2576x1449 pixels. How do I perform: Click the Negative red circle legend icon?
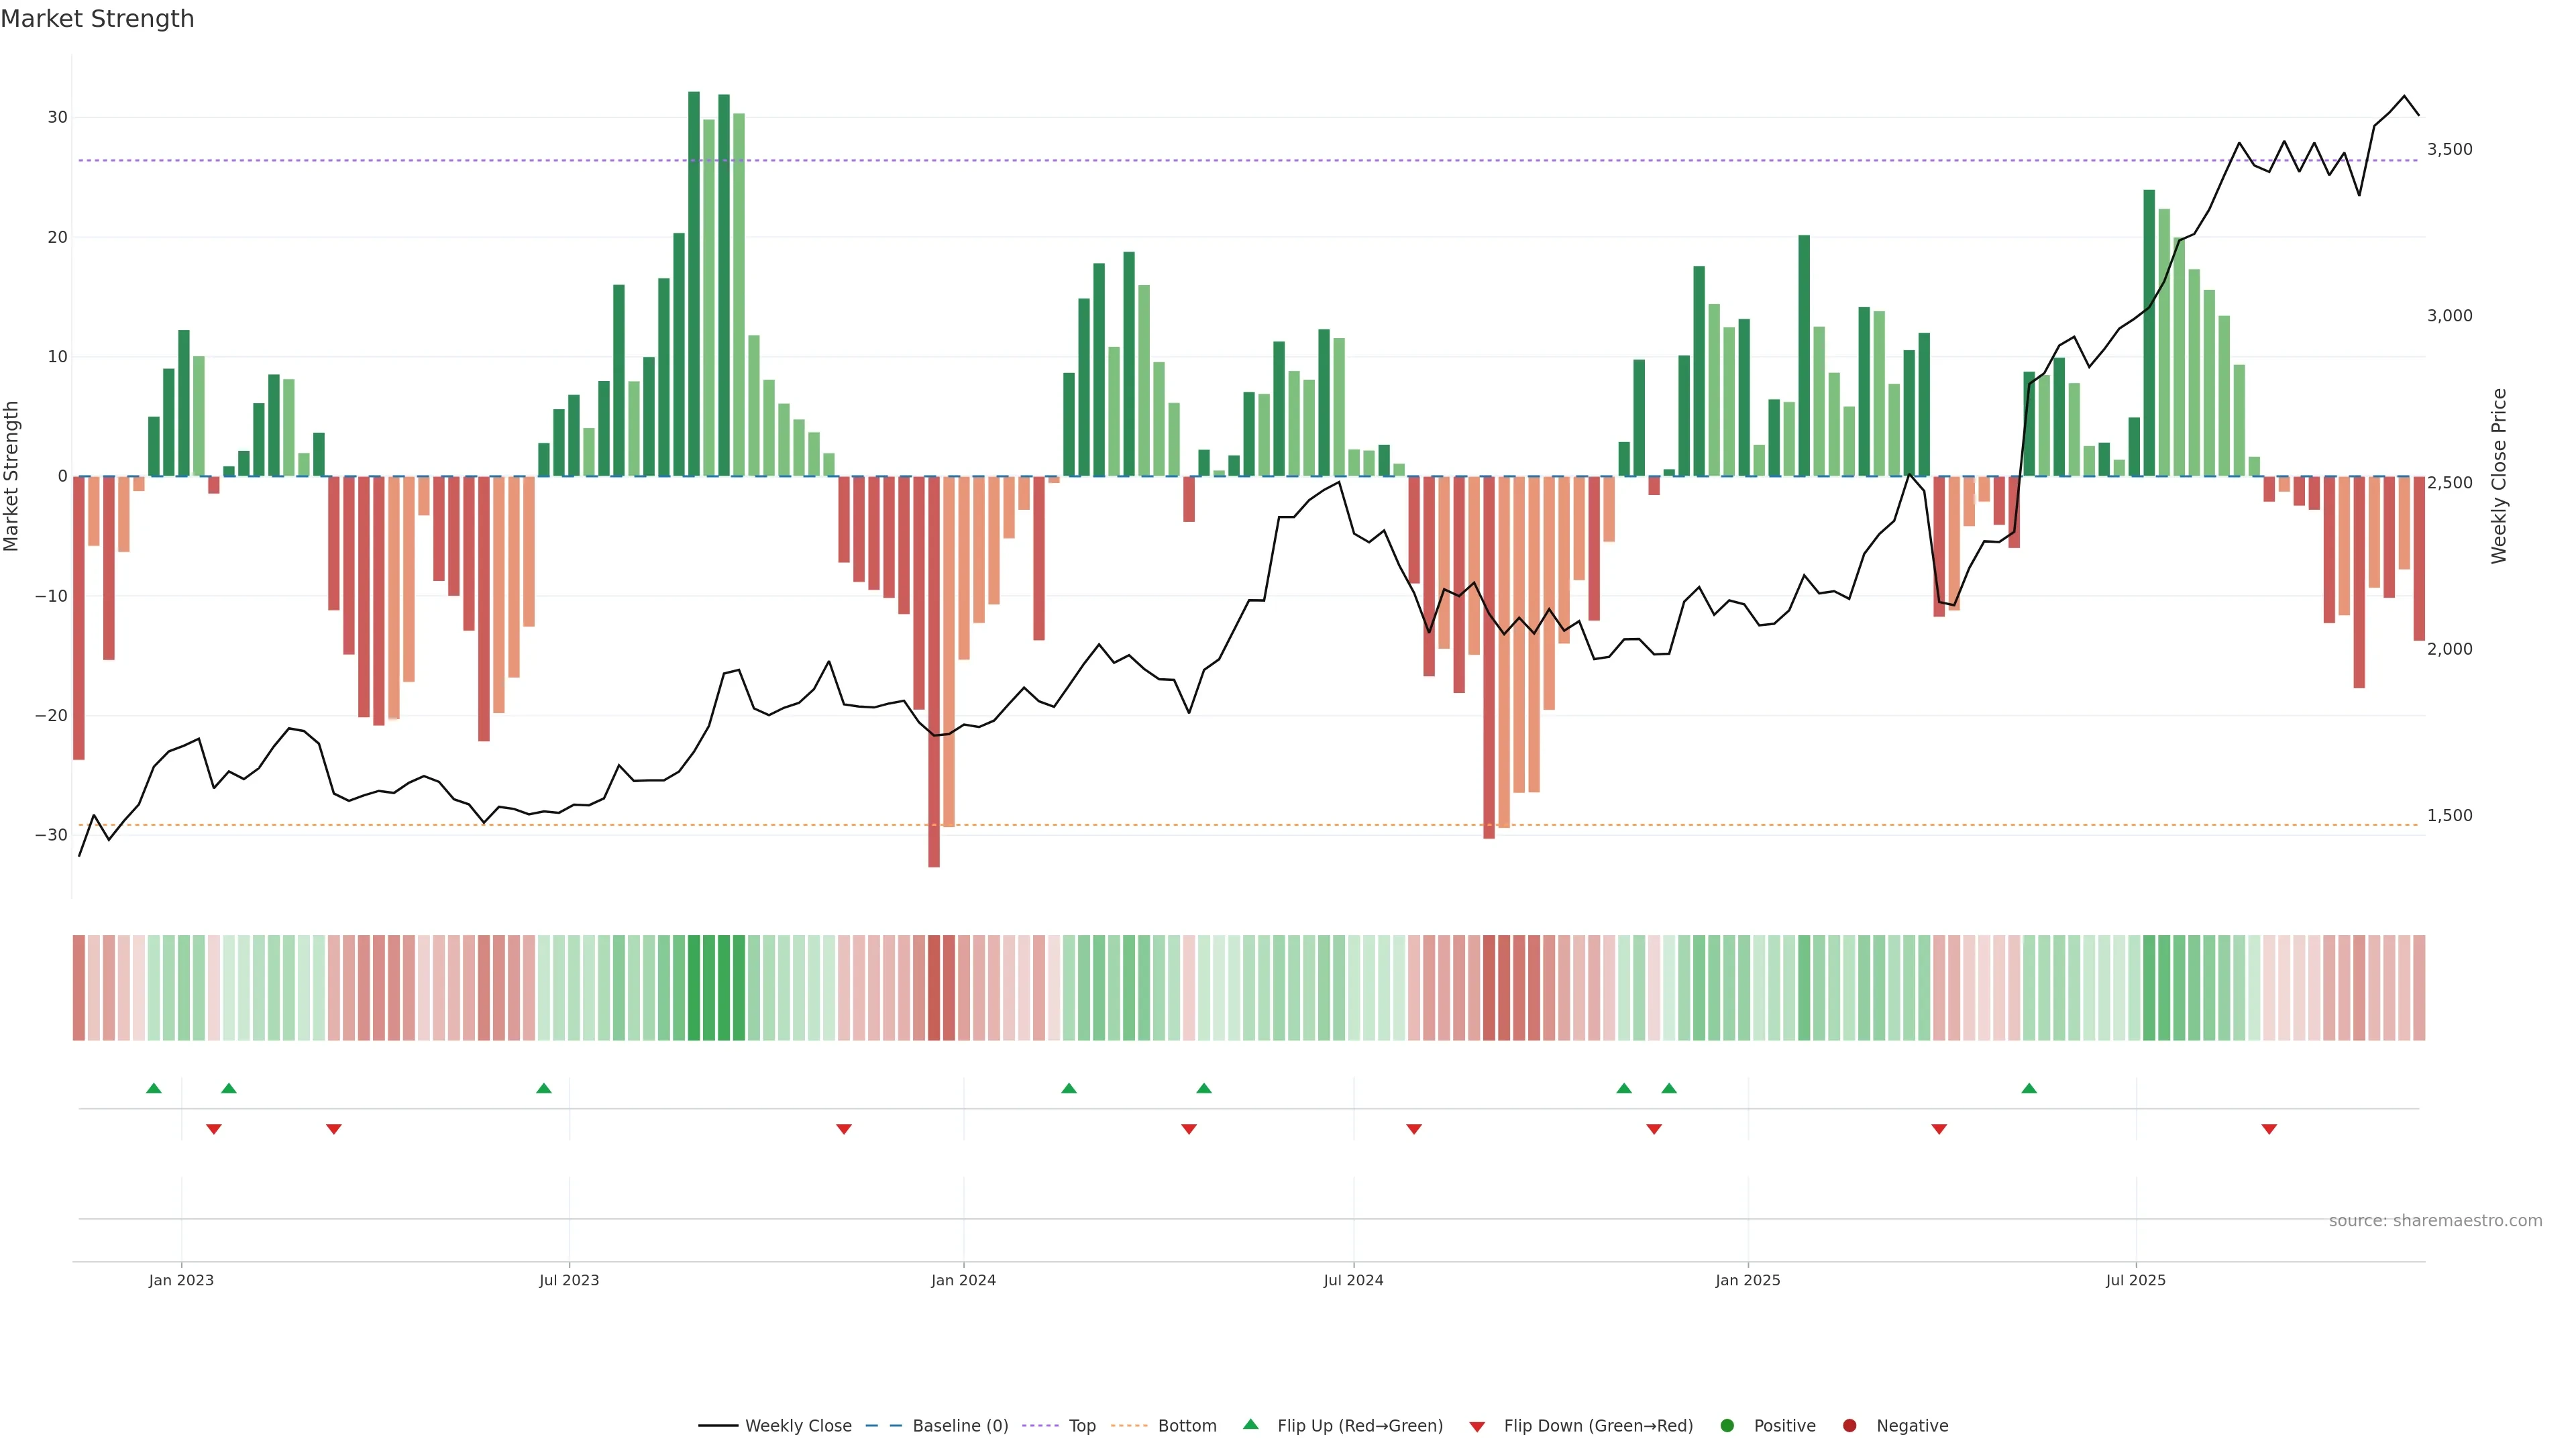coord(1849,1425)
